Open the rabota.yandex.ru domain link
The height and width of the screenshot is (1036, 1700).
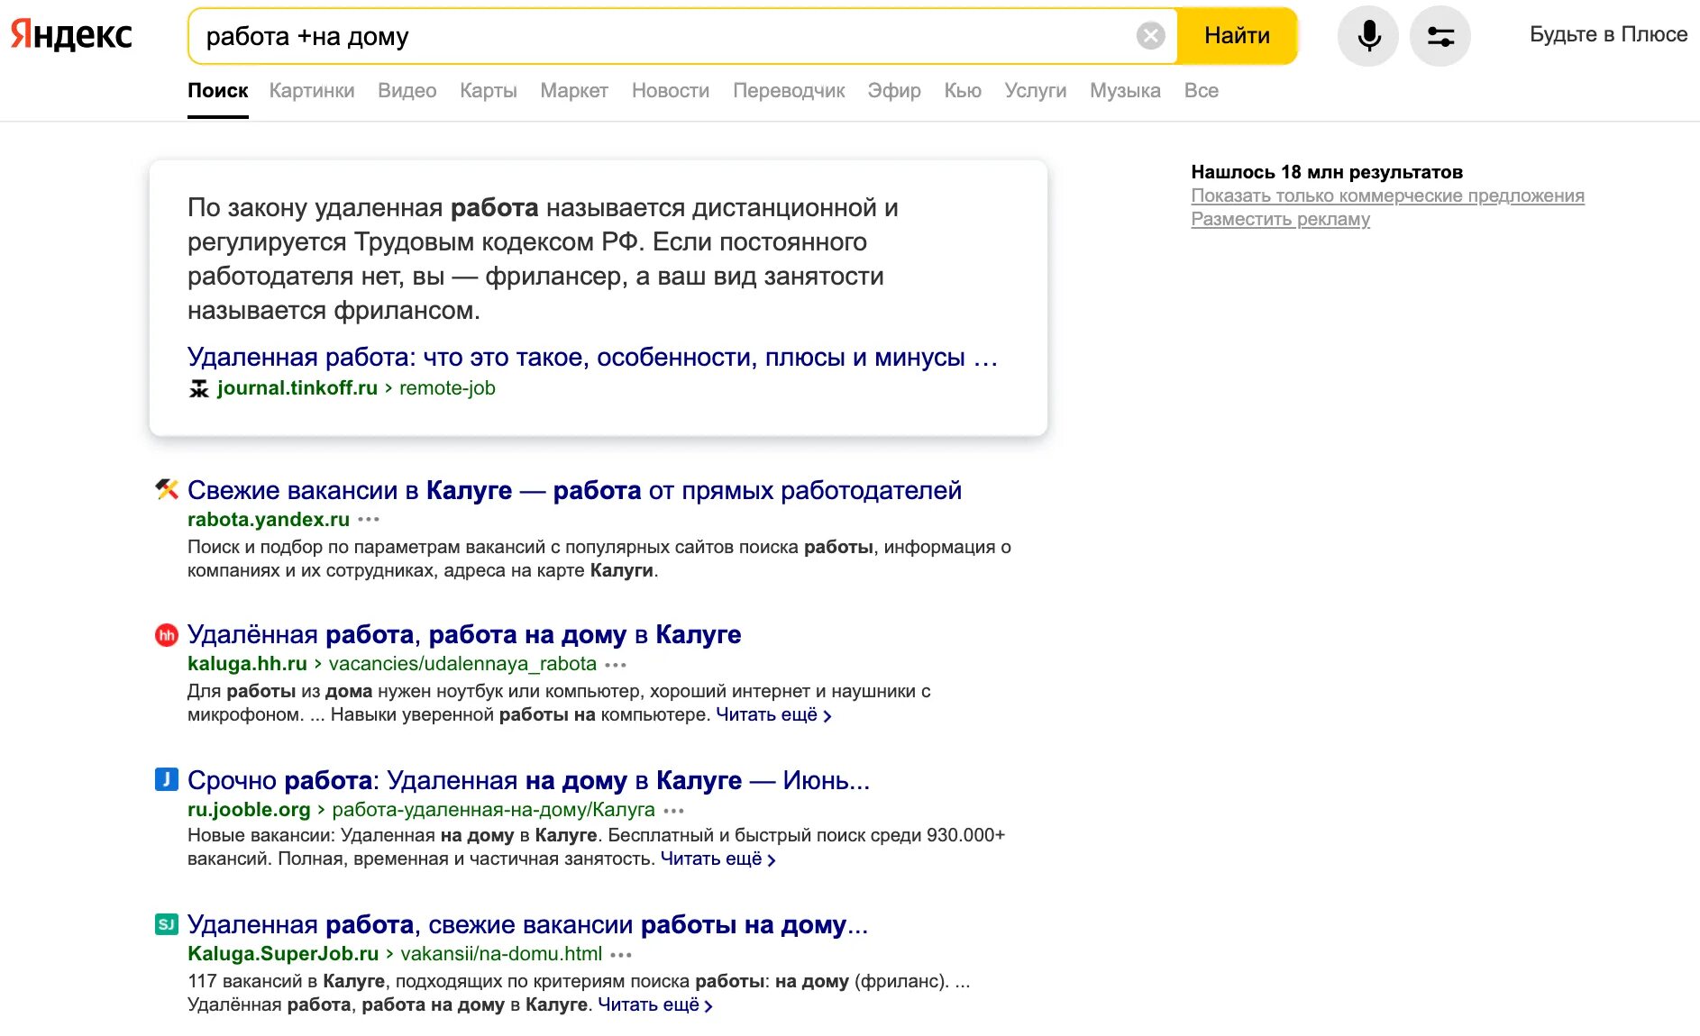pos(269,519)
